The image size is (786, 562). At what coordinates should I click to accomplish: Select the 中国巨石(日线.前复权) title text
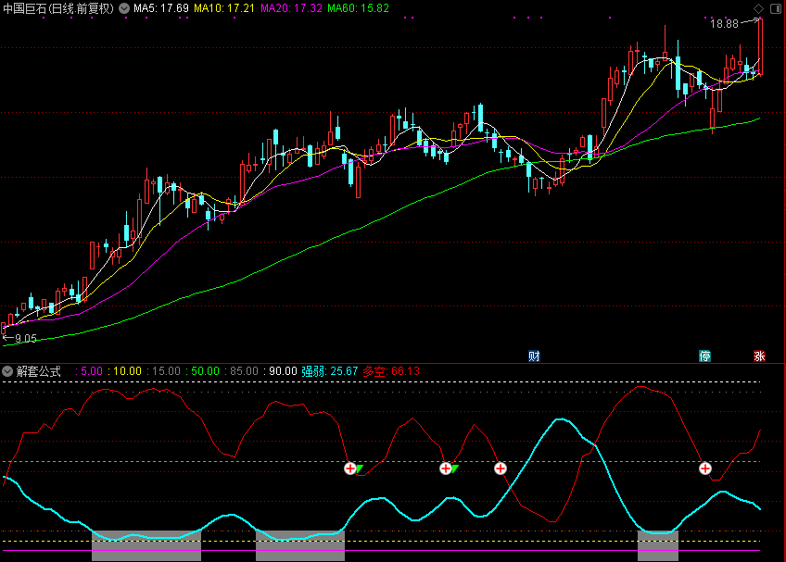point(58,8)
